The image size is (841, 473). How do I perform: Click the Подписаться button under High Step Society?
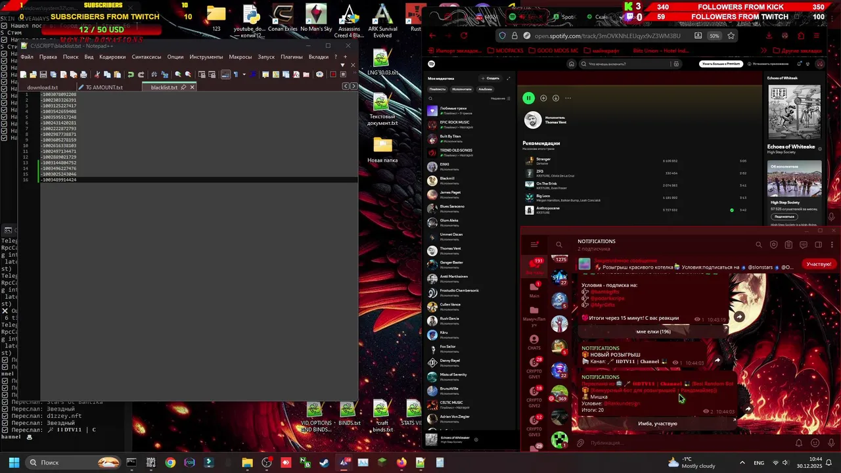click(x=784, y=216)
